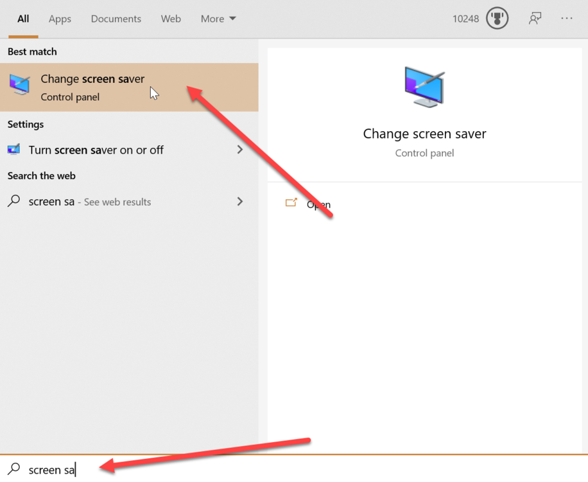Select the Web search tab
Viewport: 588px width, 482px height.
[x=171, y=19]
